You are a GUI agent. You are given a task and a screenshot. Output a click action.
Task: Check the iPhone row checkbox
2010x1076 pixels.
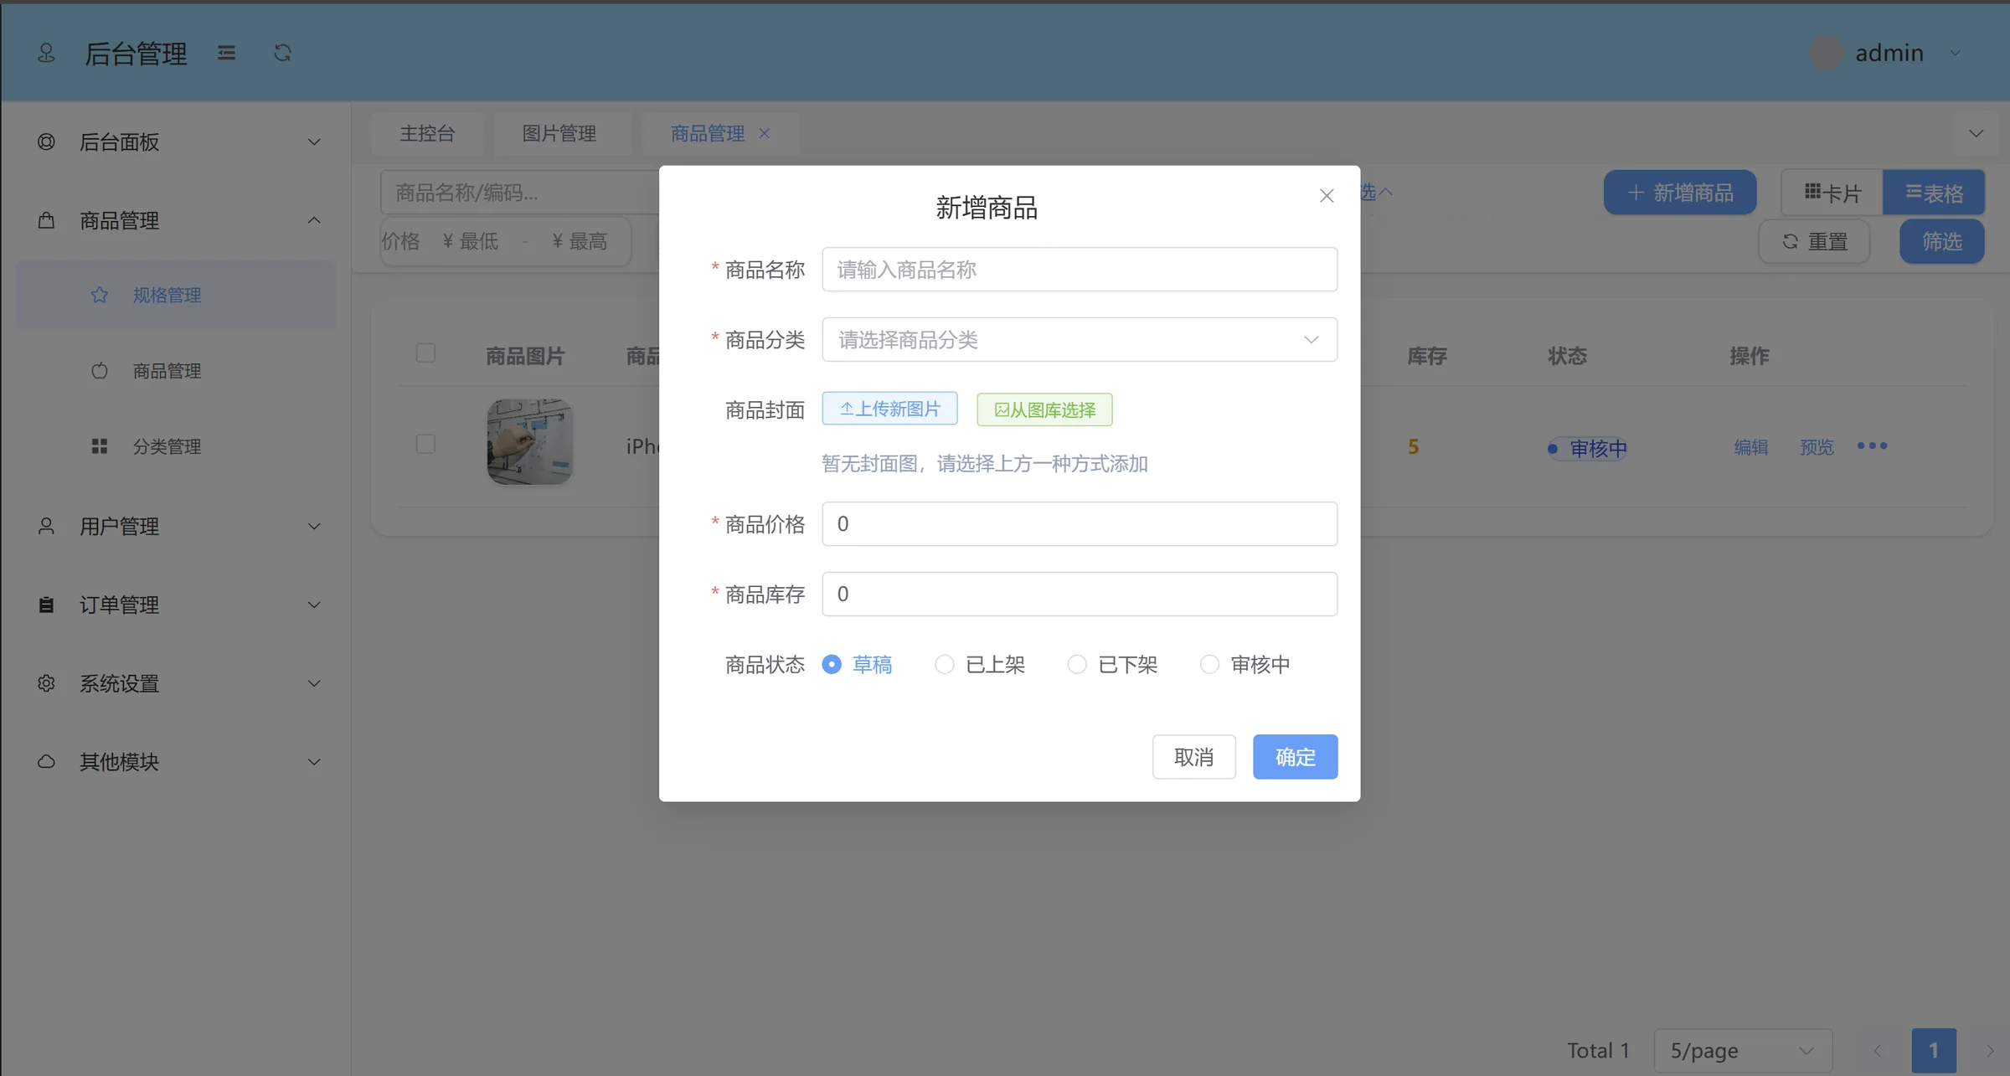click(x=425, y=443)
